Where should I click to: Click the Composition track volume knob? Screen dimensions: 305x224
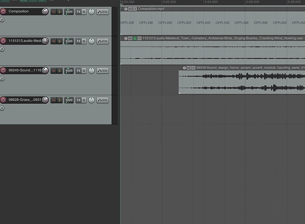[x=45, y=12]
